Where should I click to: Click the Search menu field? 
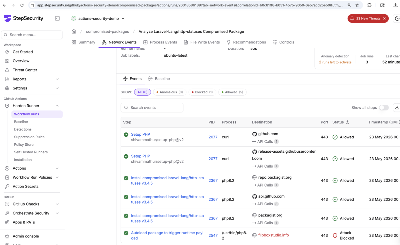click(x=32, y=35)
